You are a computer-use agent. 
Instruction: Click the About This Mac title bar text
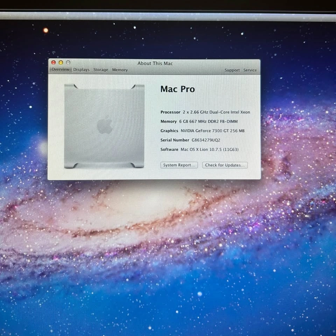click(155, 63)
